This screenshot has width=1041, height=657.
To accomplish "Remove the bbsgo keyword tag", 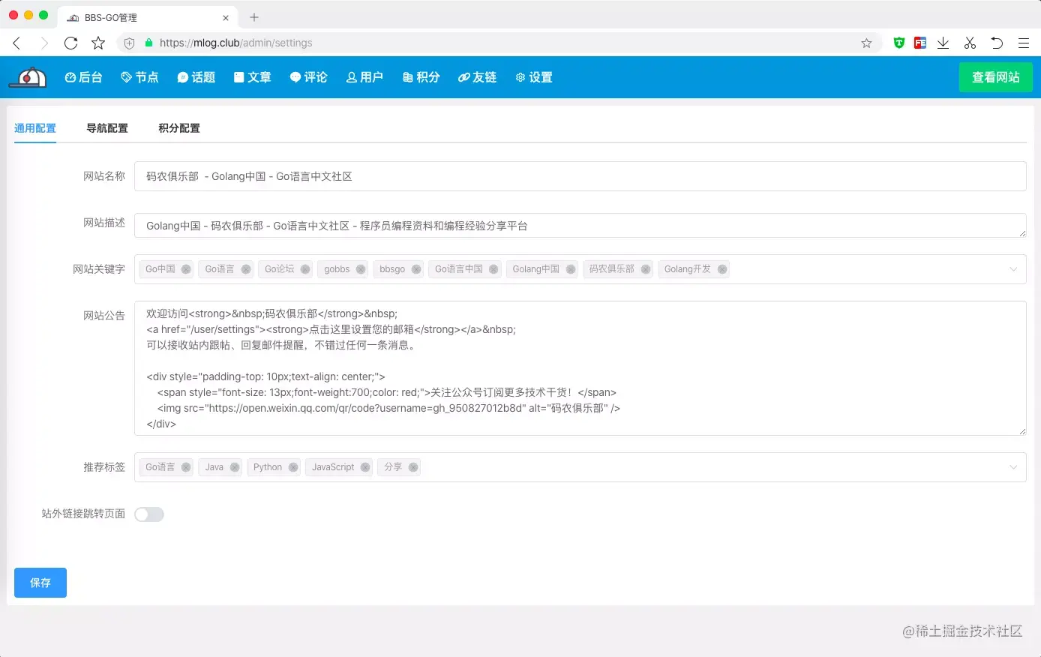I will tap(416, 269).
